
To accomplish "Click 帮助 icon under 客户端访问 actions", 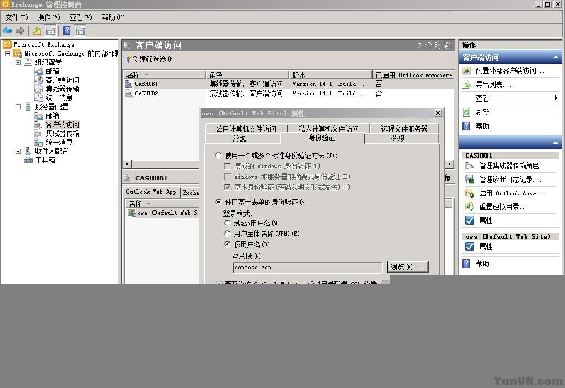I will 467,126.
